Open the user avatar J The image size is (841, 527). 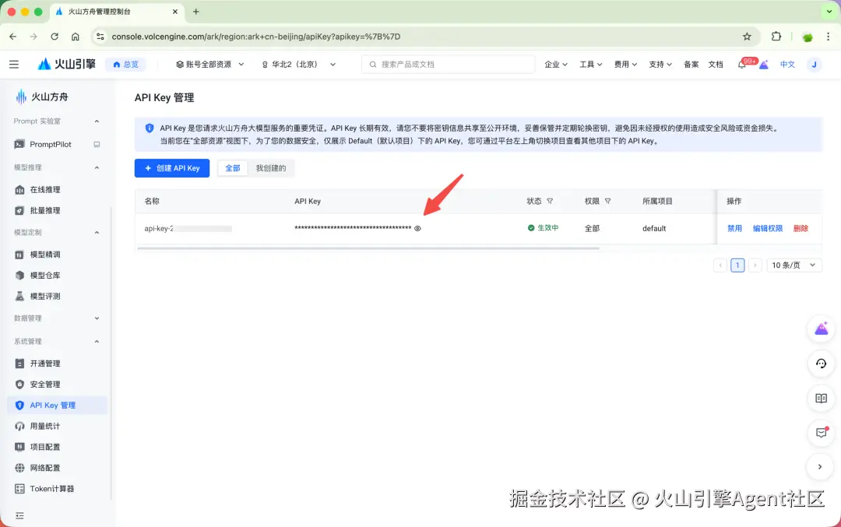pos(814,65)
